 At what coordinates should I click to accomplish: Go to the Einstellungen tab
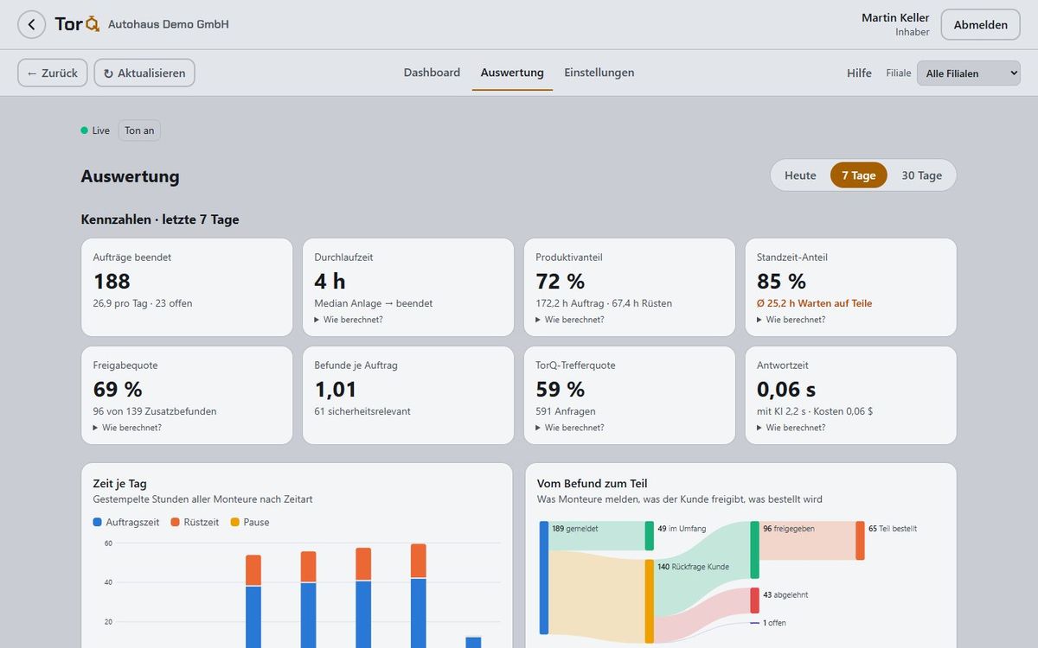(599, 73)
